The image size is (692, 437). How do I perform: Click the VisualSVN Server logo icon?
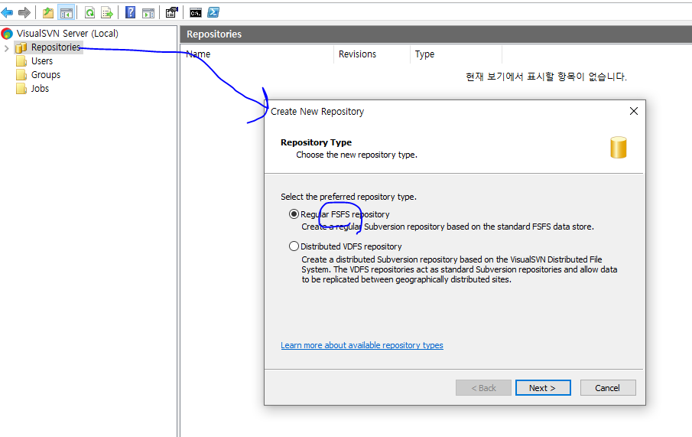[x=7, y=34]
